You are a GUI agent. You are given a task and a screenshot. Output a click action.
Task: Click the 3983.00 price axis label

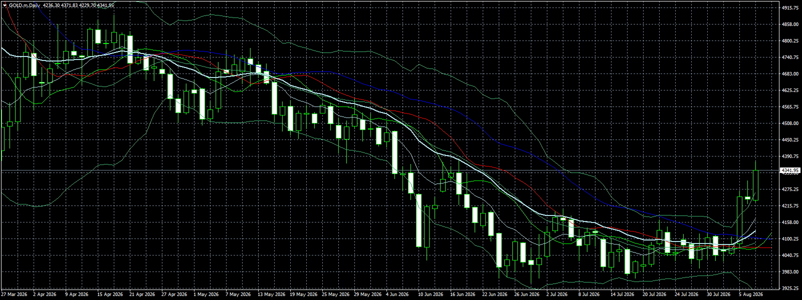click(790, 272)
